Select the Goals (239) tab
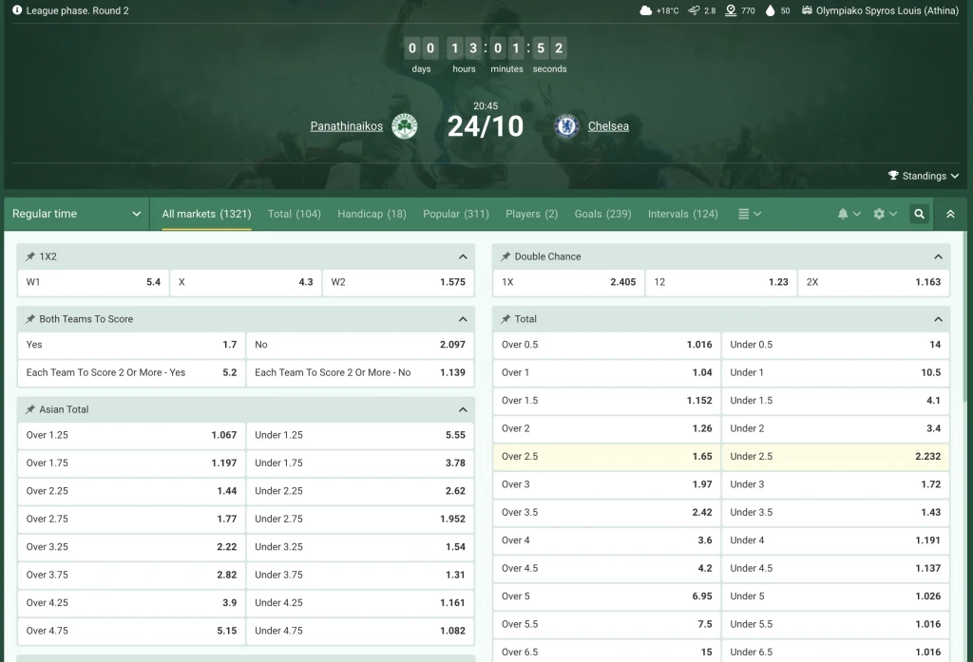 point(602,215)
